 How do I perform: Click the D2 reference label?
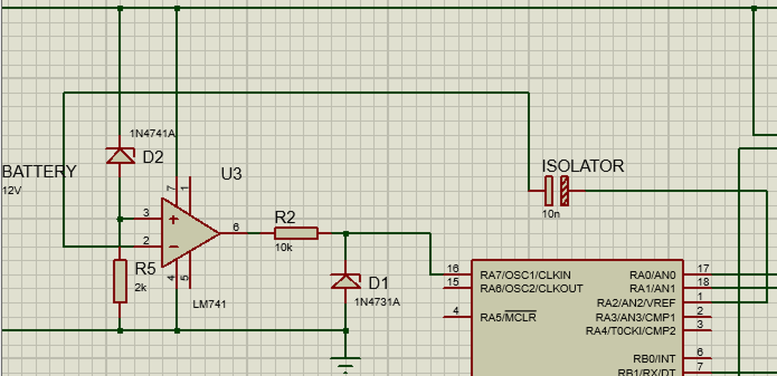pyautogui.click(x=153, y=158)
